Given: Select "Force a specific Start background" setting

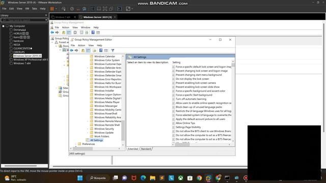Looking at the screenshot, I should click(194, 95).
